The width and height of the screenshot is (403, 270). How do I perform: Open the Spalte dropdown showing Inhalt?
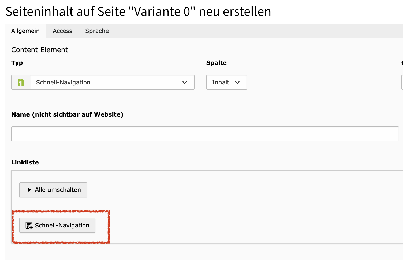pos(226,82)
